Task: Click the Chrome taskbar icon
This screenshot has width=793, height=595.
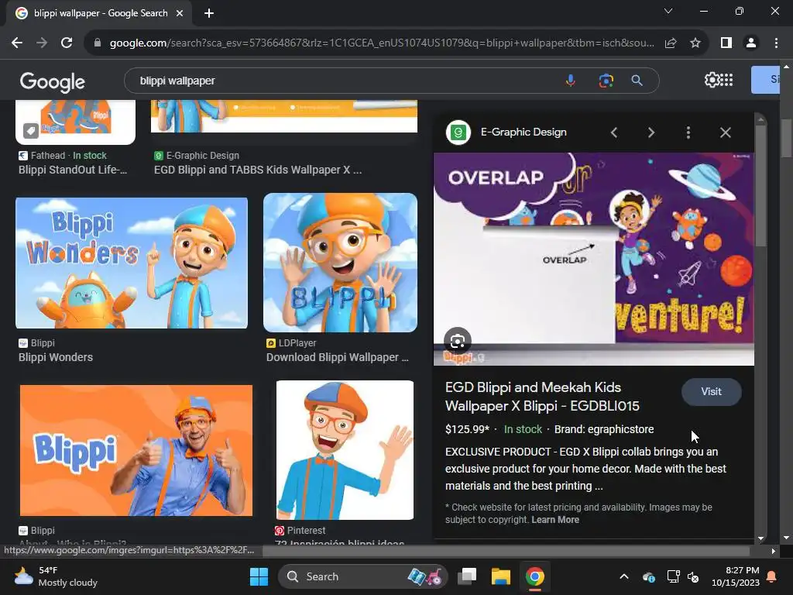Action: pyautogui.click(x=534, y=576)
